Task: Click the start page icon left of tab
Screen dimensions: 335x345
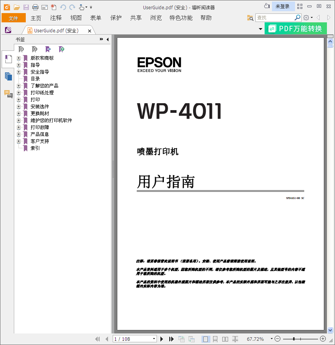Action: [x=8, y=30]
